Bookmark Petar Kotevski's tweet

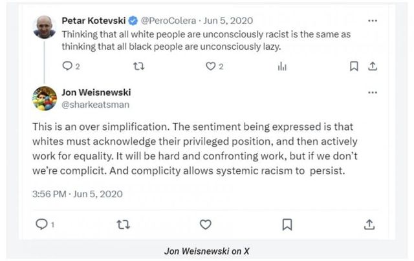point(354,66)
